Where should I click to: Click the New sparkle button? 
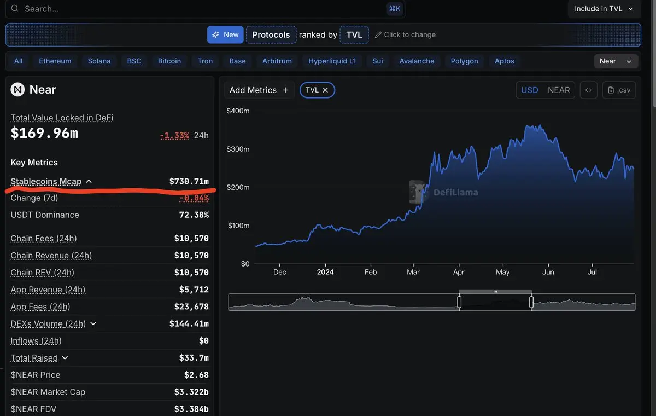(225, 34)
